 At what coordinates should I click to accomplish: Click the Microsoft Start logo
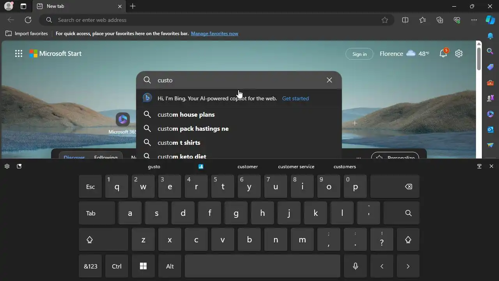[x=55, y=53]
